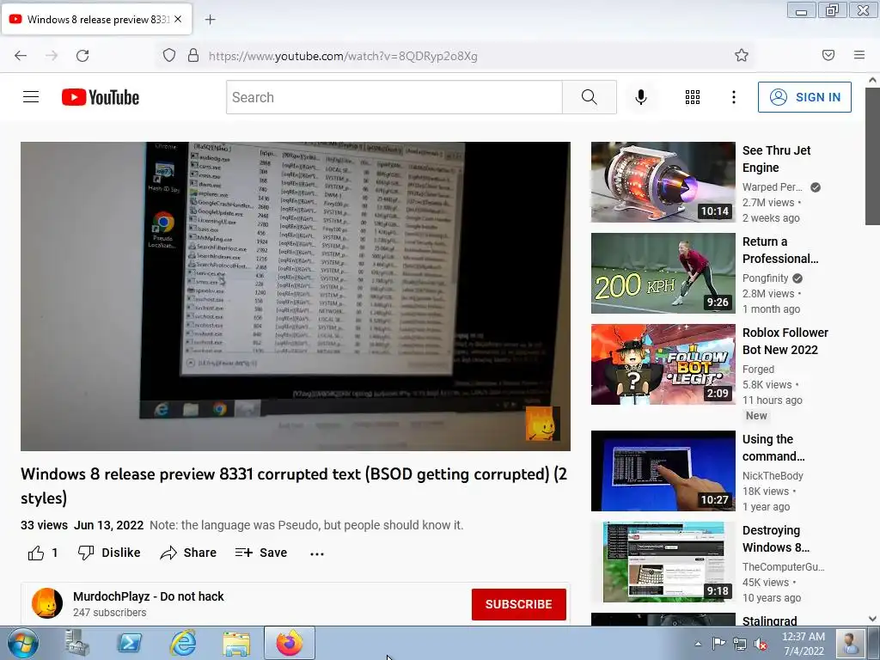Open more actions ellipsis under video
The width and height of the screenshot is (880, 660).
[317, 553]
